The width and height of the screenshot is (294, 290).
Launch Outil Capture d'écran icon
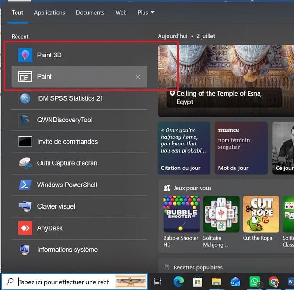click(25, 163)
